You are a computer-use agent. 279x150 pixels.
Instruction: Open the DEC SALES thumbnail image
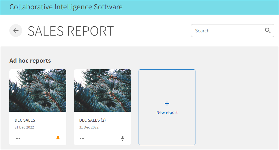[38, 91]
